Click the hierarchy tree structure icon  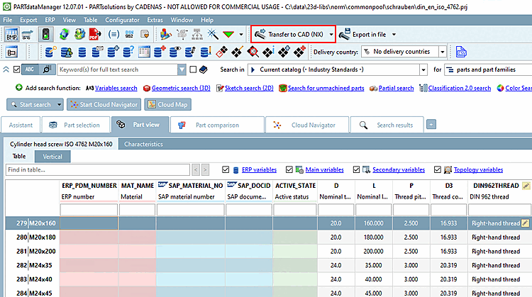197,34
